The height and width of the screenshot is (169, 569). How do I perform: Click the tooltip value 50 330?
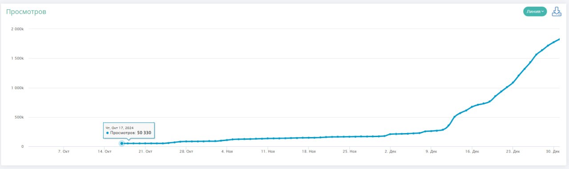pos(144,133)
